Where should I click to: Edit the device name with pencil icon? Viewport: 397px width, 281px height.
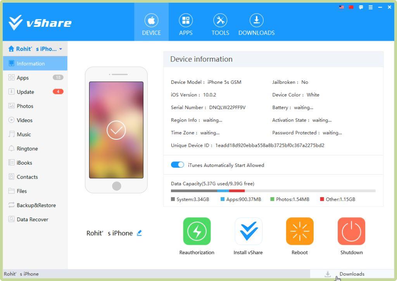coord(139,233)
